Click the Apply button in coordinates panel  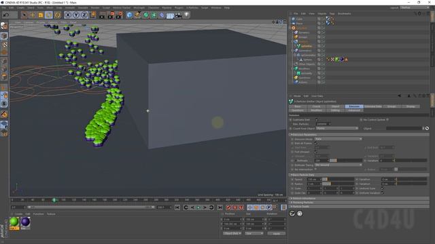tap(277, 233)
